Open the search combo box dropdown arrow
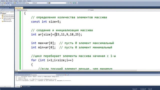Viewport: 160px width, 90px height. [66, 3]
